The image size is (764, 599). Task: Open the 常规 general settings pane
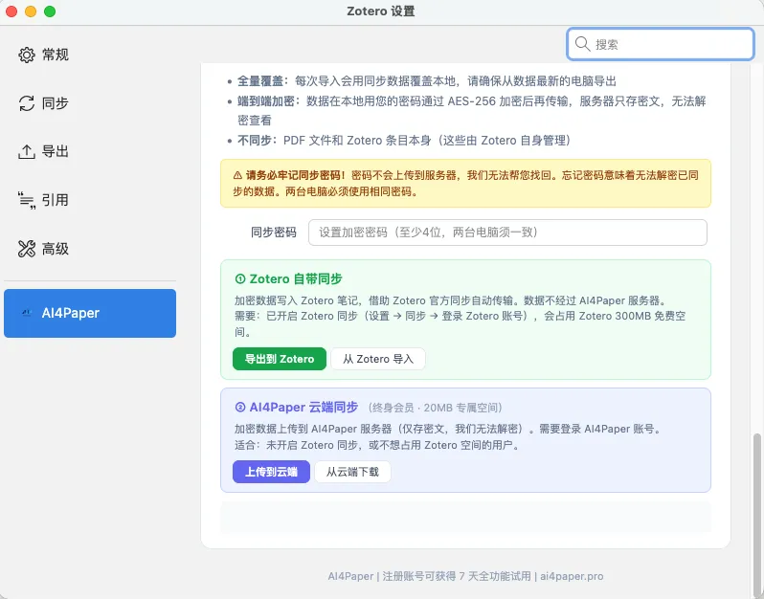click(90, 55)
